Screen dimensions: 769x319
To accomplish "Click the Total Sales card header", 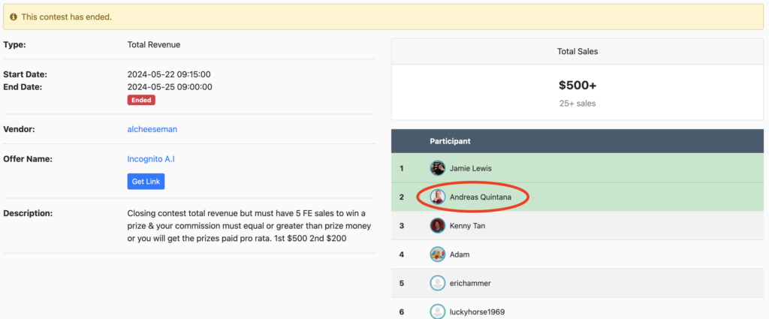I will coord(577,52).
